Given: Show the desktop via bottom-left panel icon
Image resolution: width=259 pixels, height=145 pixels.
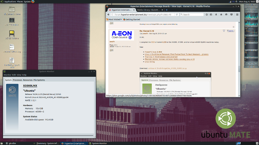Looking at the screenshot, I should pos(2,143).
